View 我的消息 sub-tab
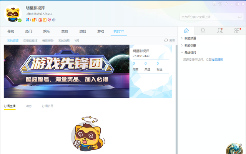The height and width of the screenshot is (154, 246). coord(64,41)
